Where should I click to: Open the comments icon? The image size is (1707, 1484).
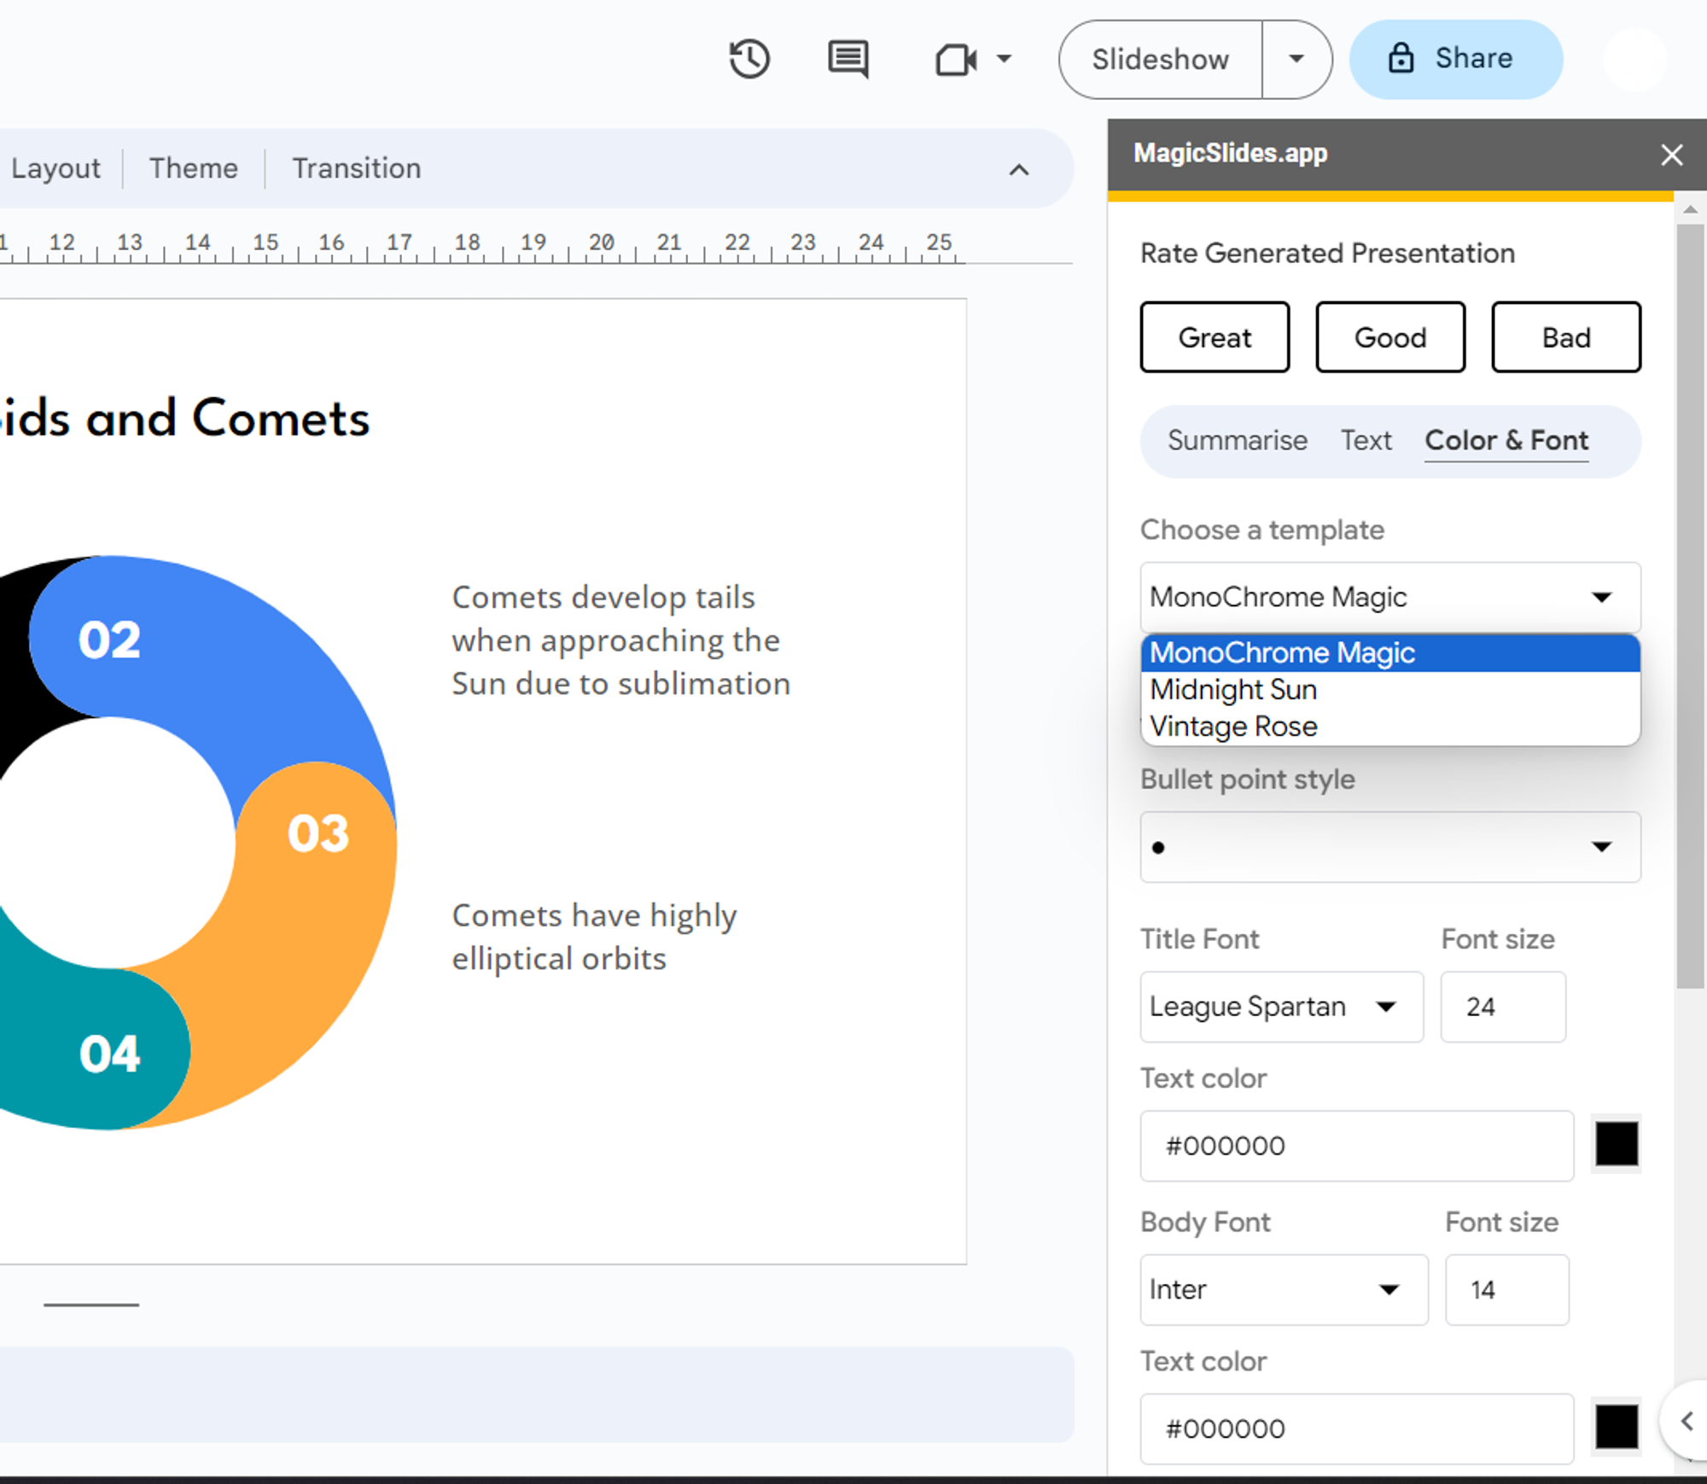[848, 59]
